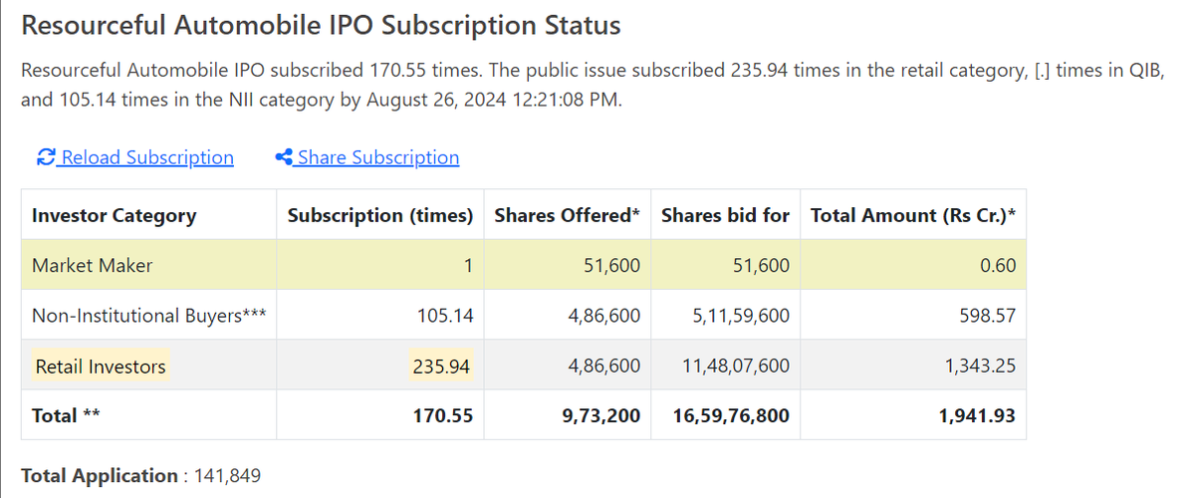The width and height of the screenshot is (1195, 498).
Task: Select the 'Resourceful Automobile IPO Subscription Status' heading
Action: 321,26
